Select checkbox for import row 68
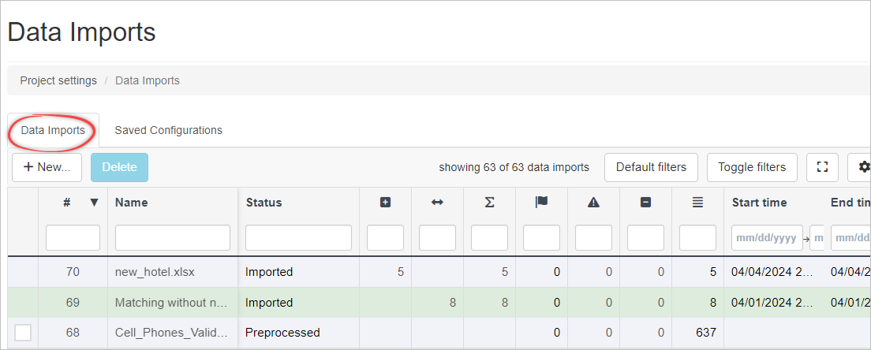The width and height of the screenshot is (871, 350). tap(23, 333)
